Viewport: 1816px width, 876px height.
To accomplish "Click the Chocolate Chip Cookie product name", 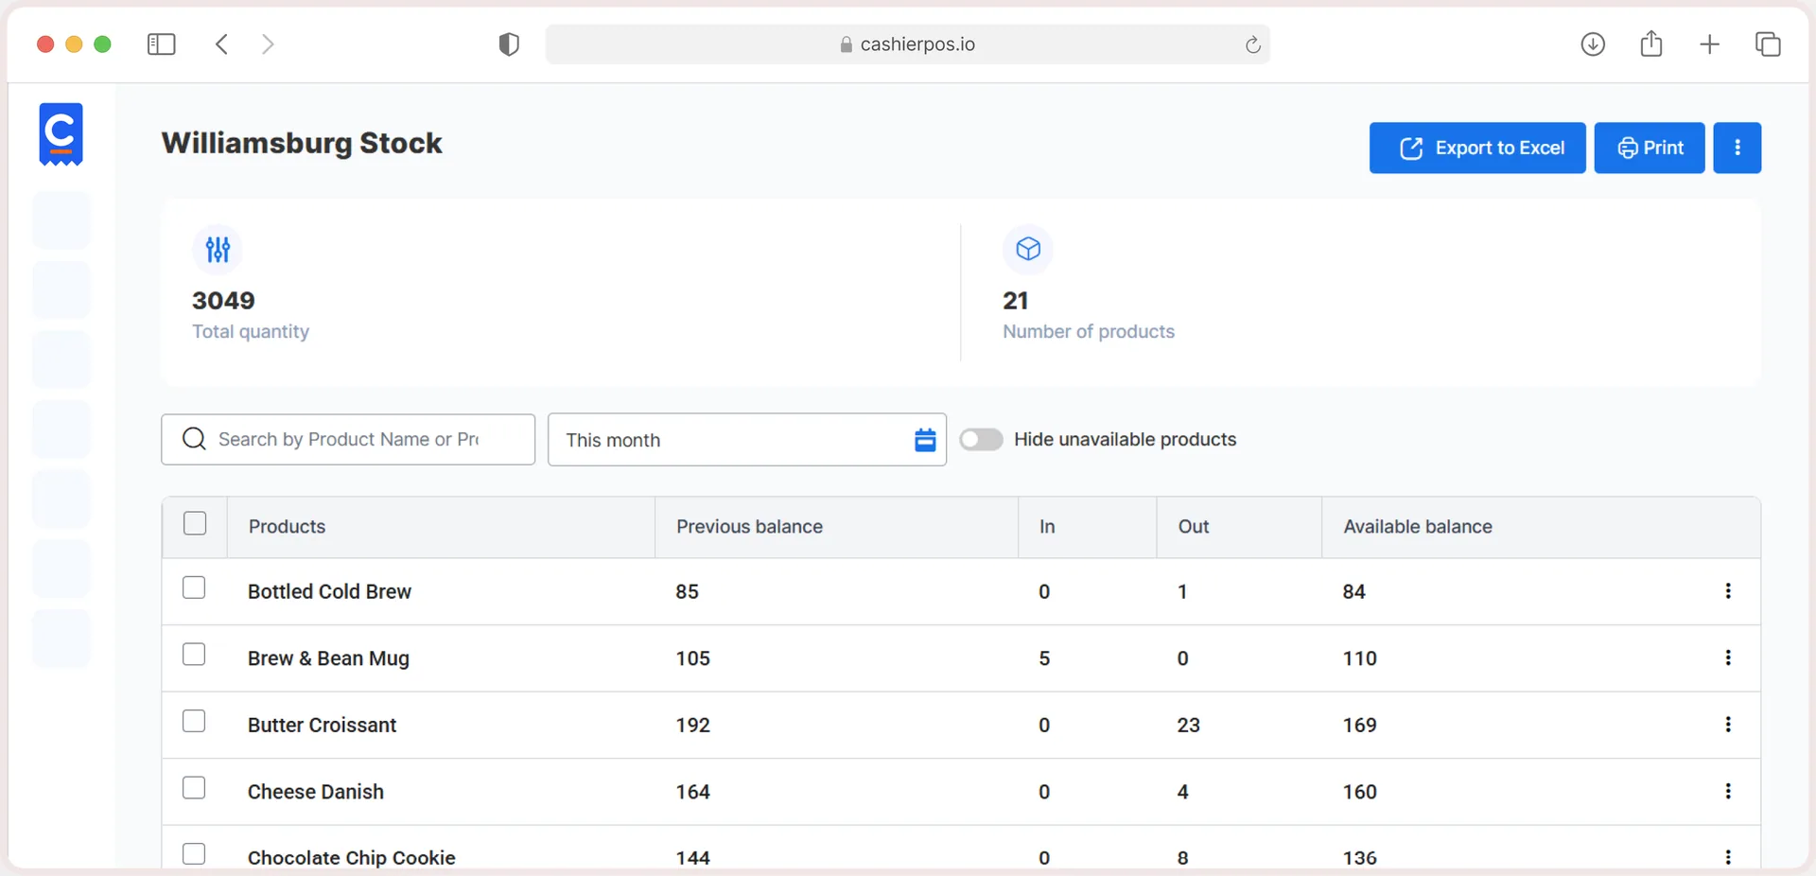I will tap(352, 858).
